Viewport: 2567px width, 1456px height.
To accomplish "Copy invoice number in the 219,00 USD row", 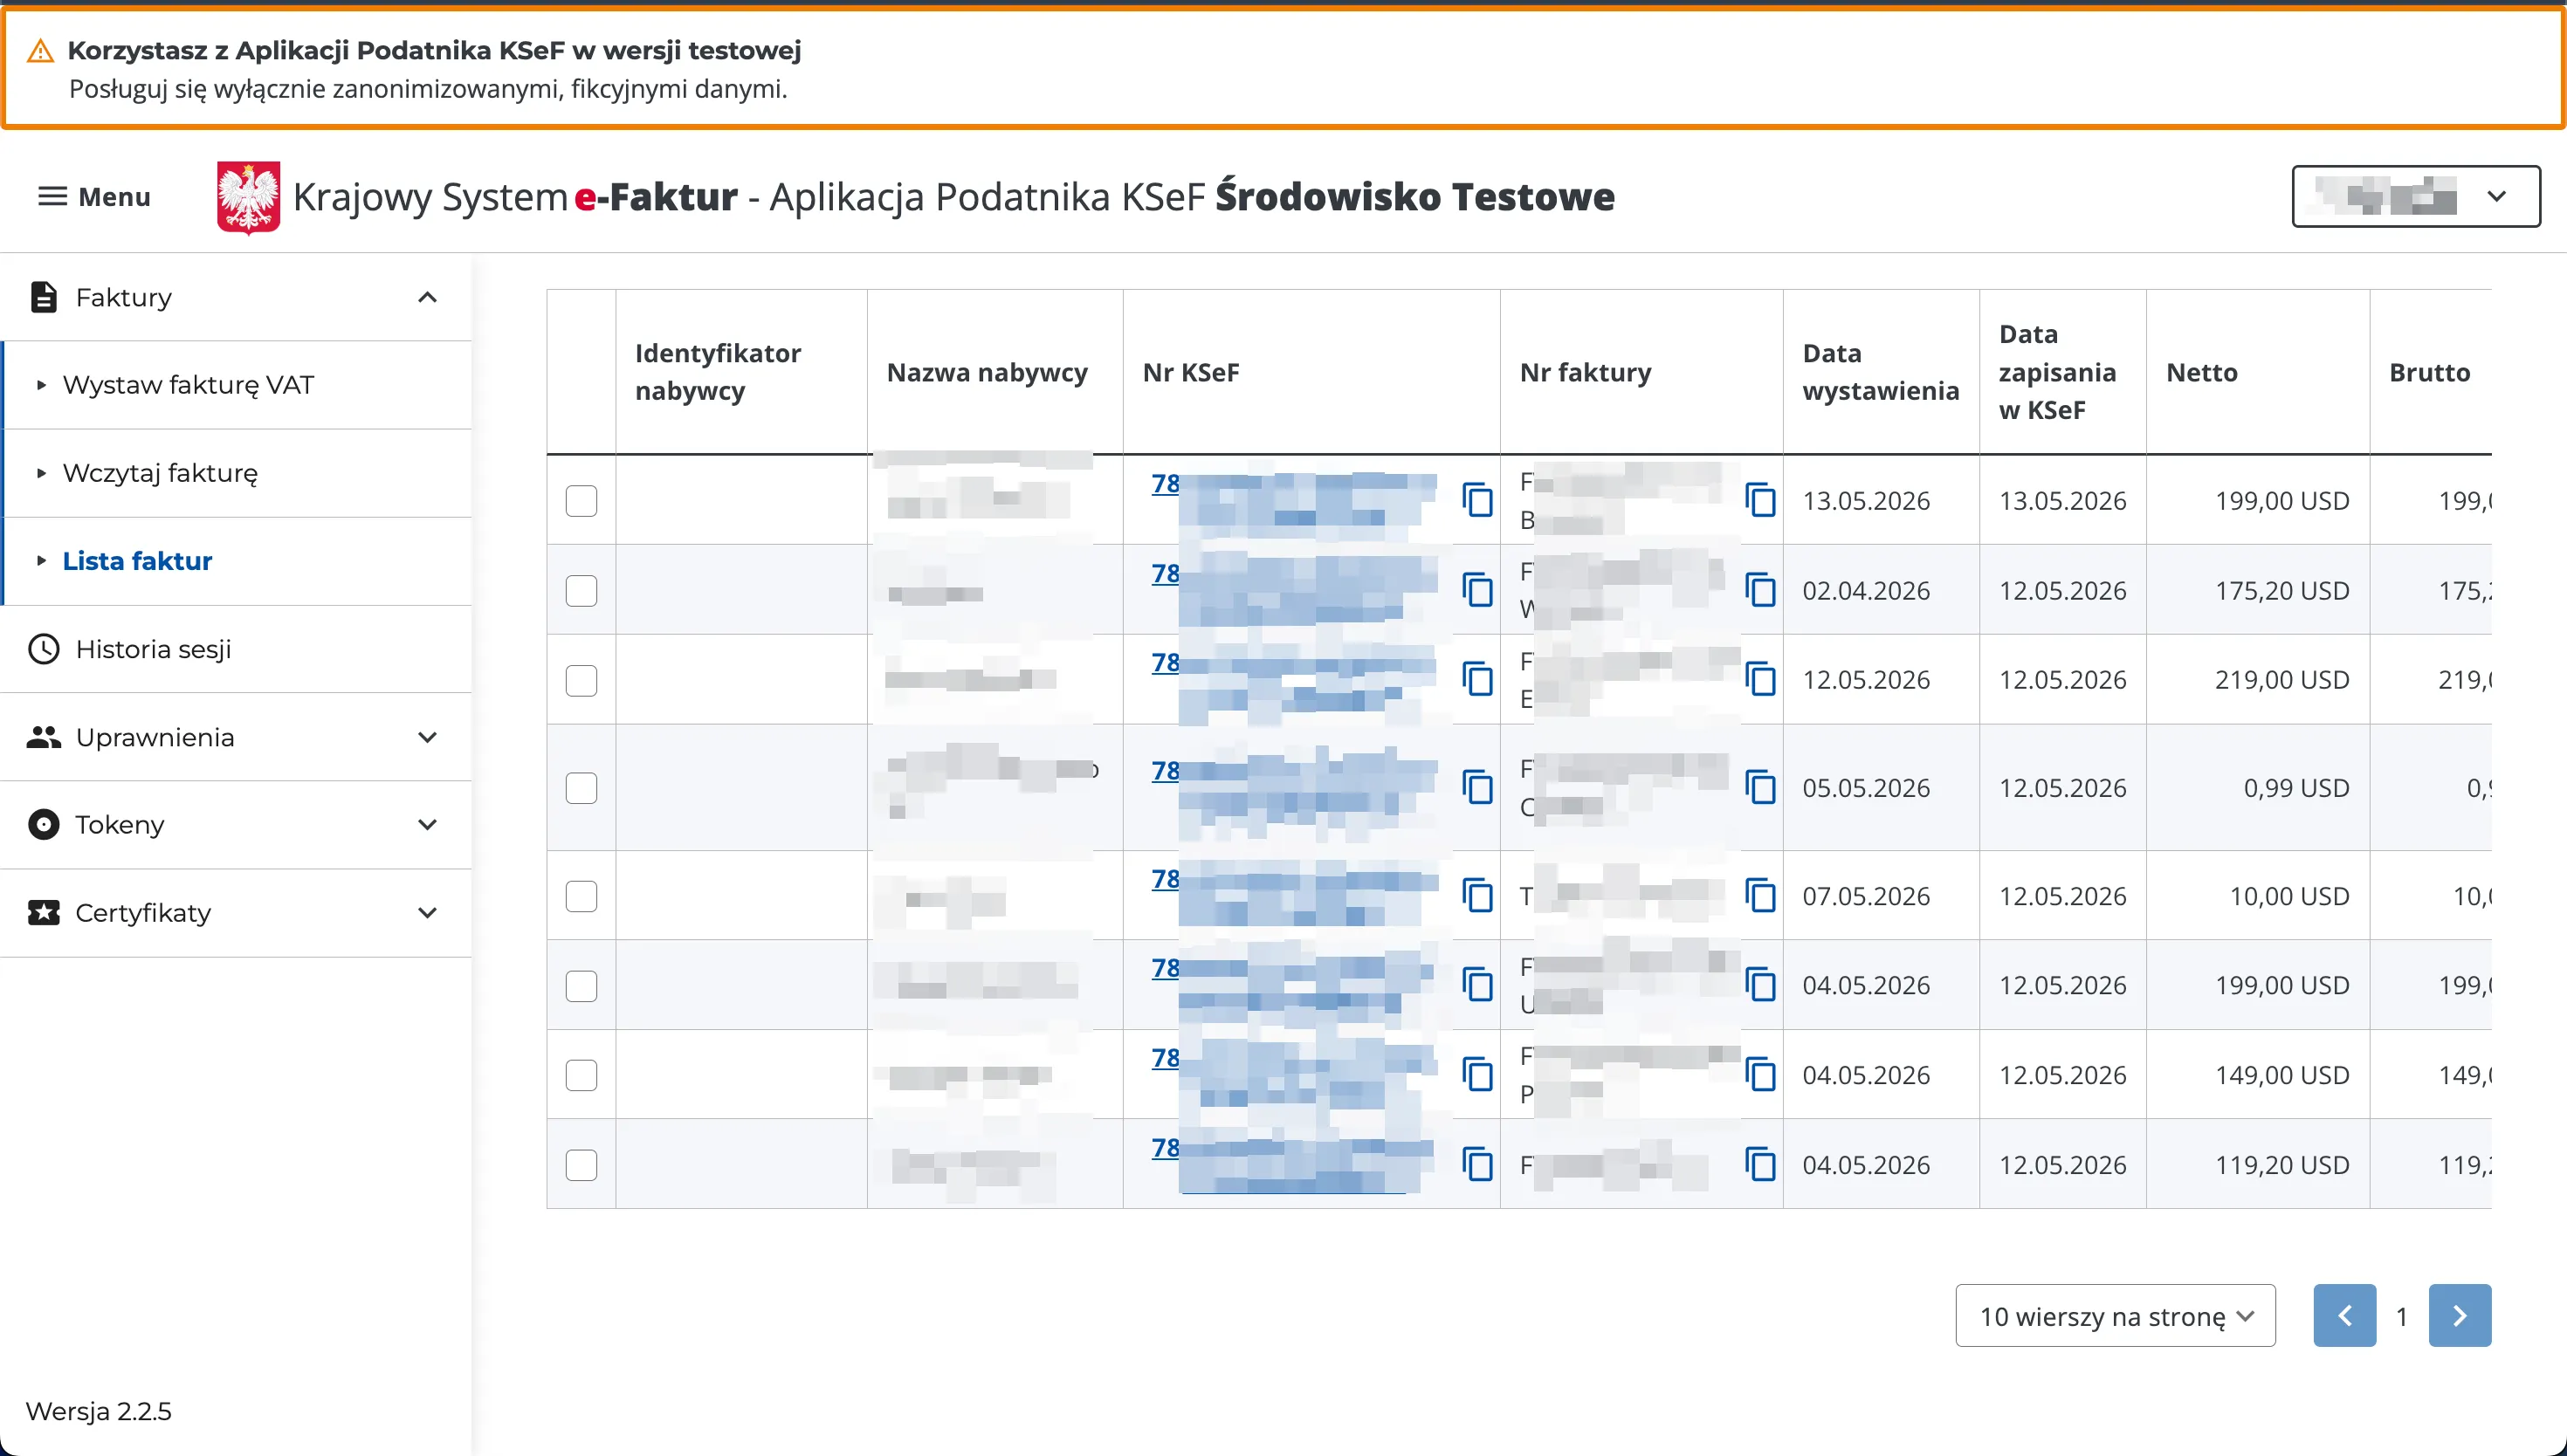I will tap(1760, 679).
